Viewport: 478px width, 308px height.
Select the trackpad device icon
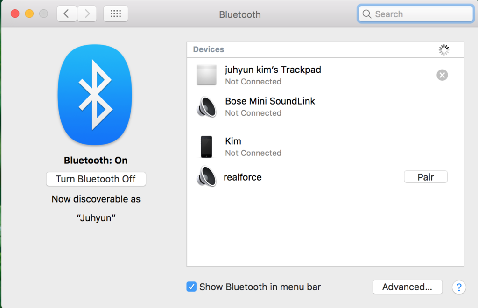tap(206, 75)
